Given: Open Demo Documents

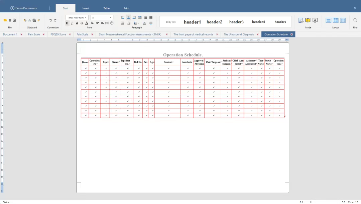Looking at the screenshot, I should pos(24,8).
